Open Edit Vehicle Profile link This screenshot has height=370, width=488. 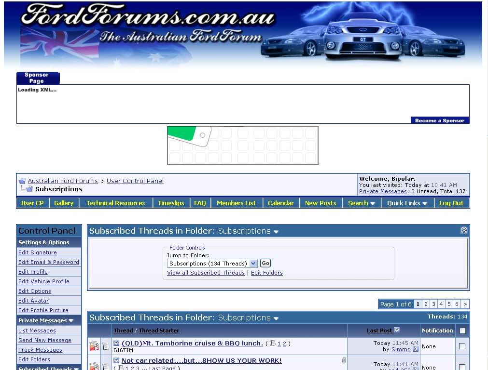click(x=43, y=281)
